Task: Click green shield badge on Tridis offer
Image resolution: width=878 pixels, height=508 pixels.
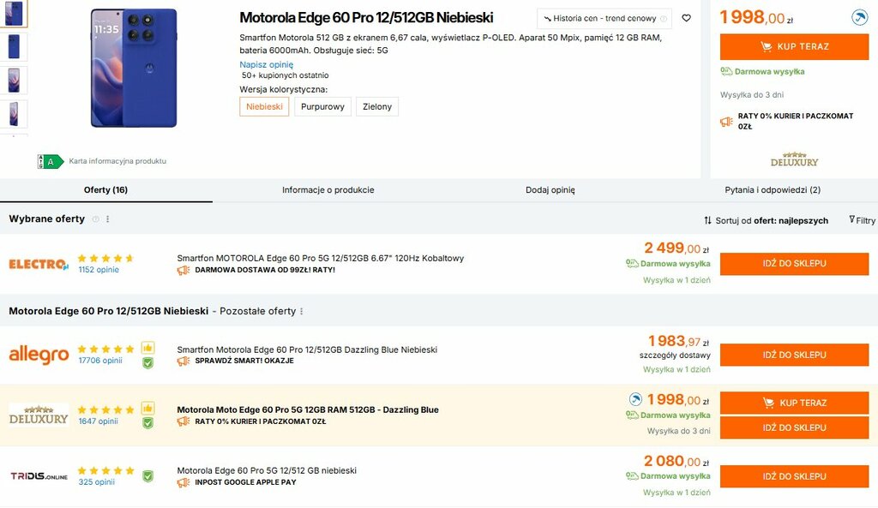Action: (x=147, y=476)
